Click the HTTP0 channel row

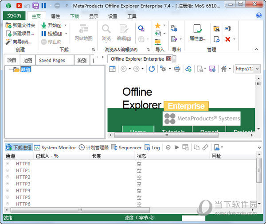tap(130, 164)
